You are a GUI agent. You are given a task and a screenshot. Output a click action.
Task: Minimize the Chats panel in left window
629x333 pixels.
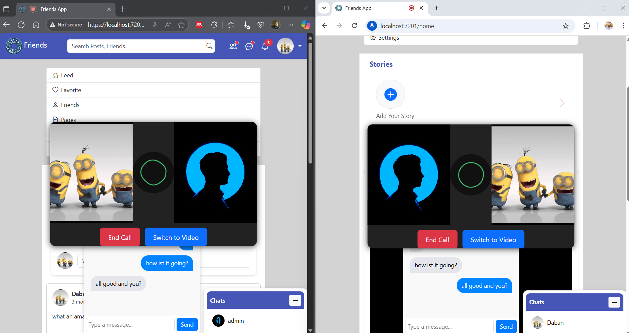295,300
